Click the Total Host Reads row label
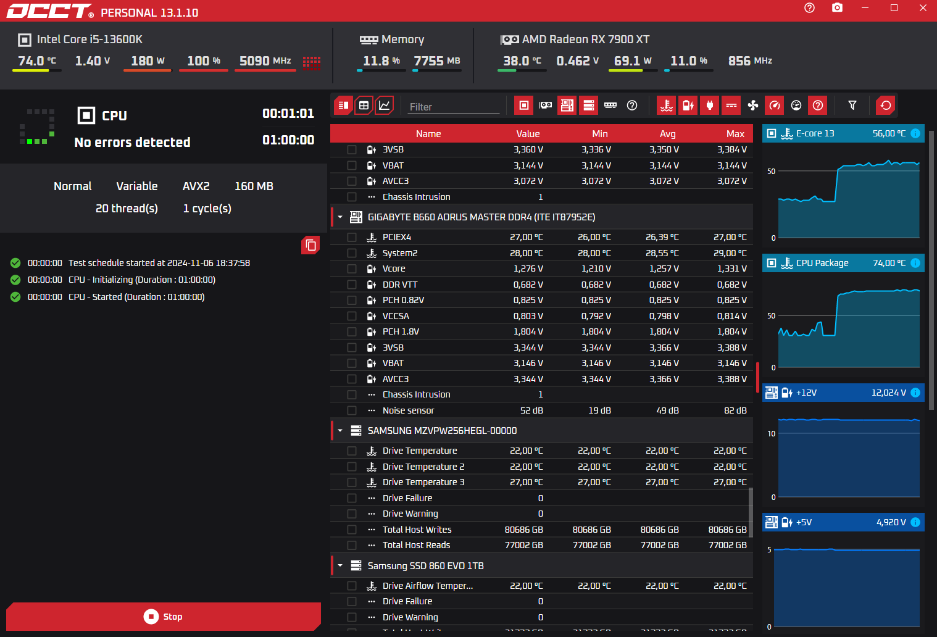The width and height of the screenshot is (937, 637). click(x=416, y=545)
